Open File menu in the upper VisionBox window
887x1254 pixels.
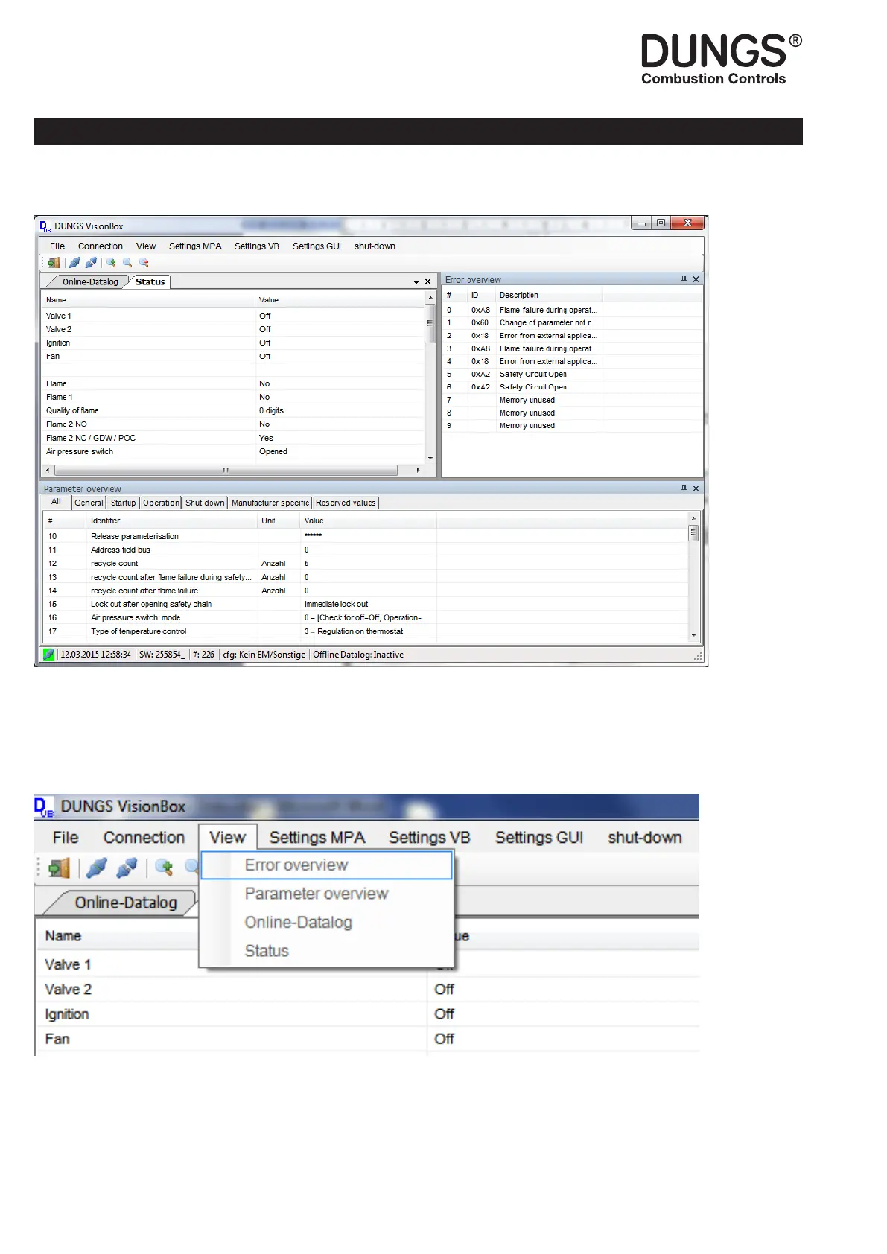tap(57, 246)
